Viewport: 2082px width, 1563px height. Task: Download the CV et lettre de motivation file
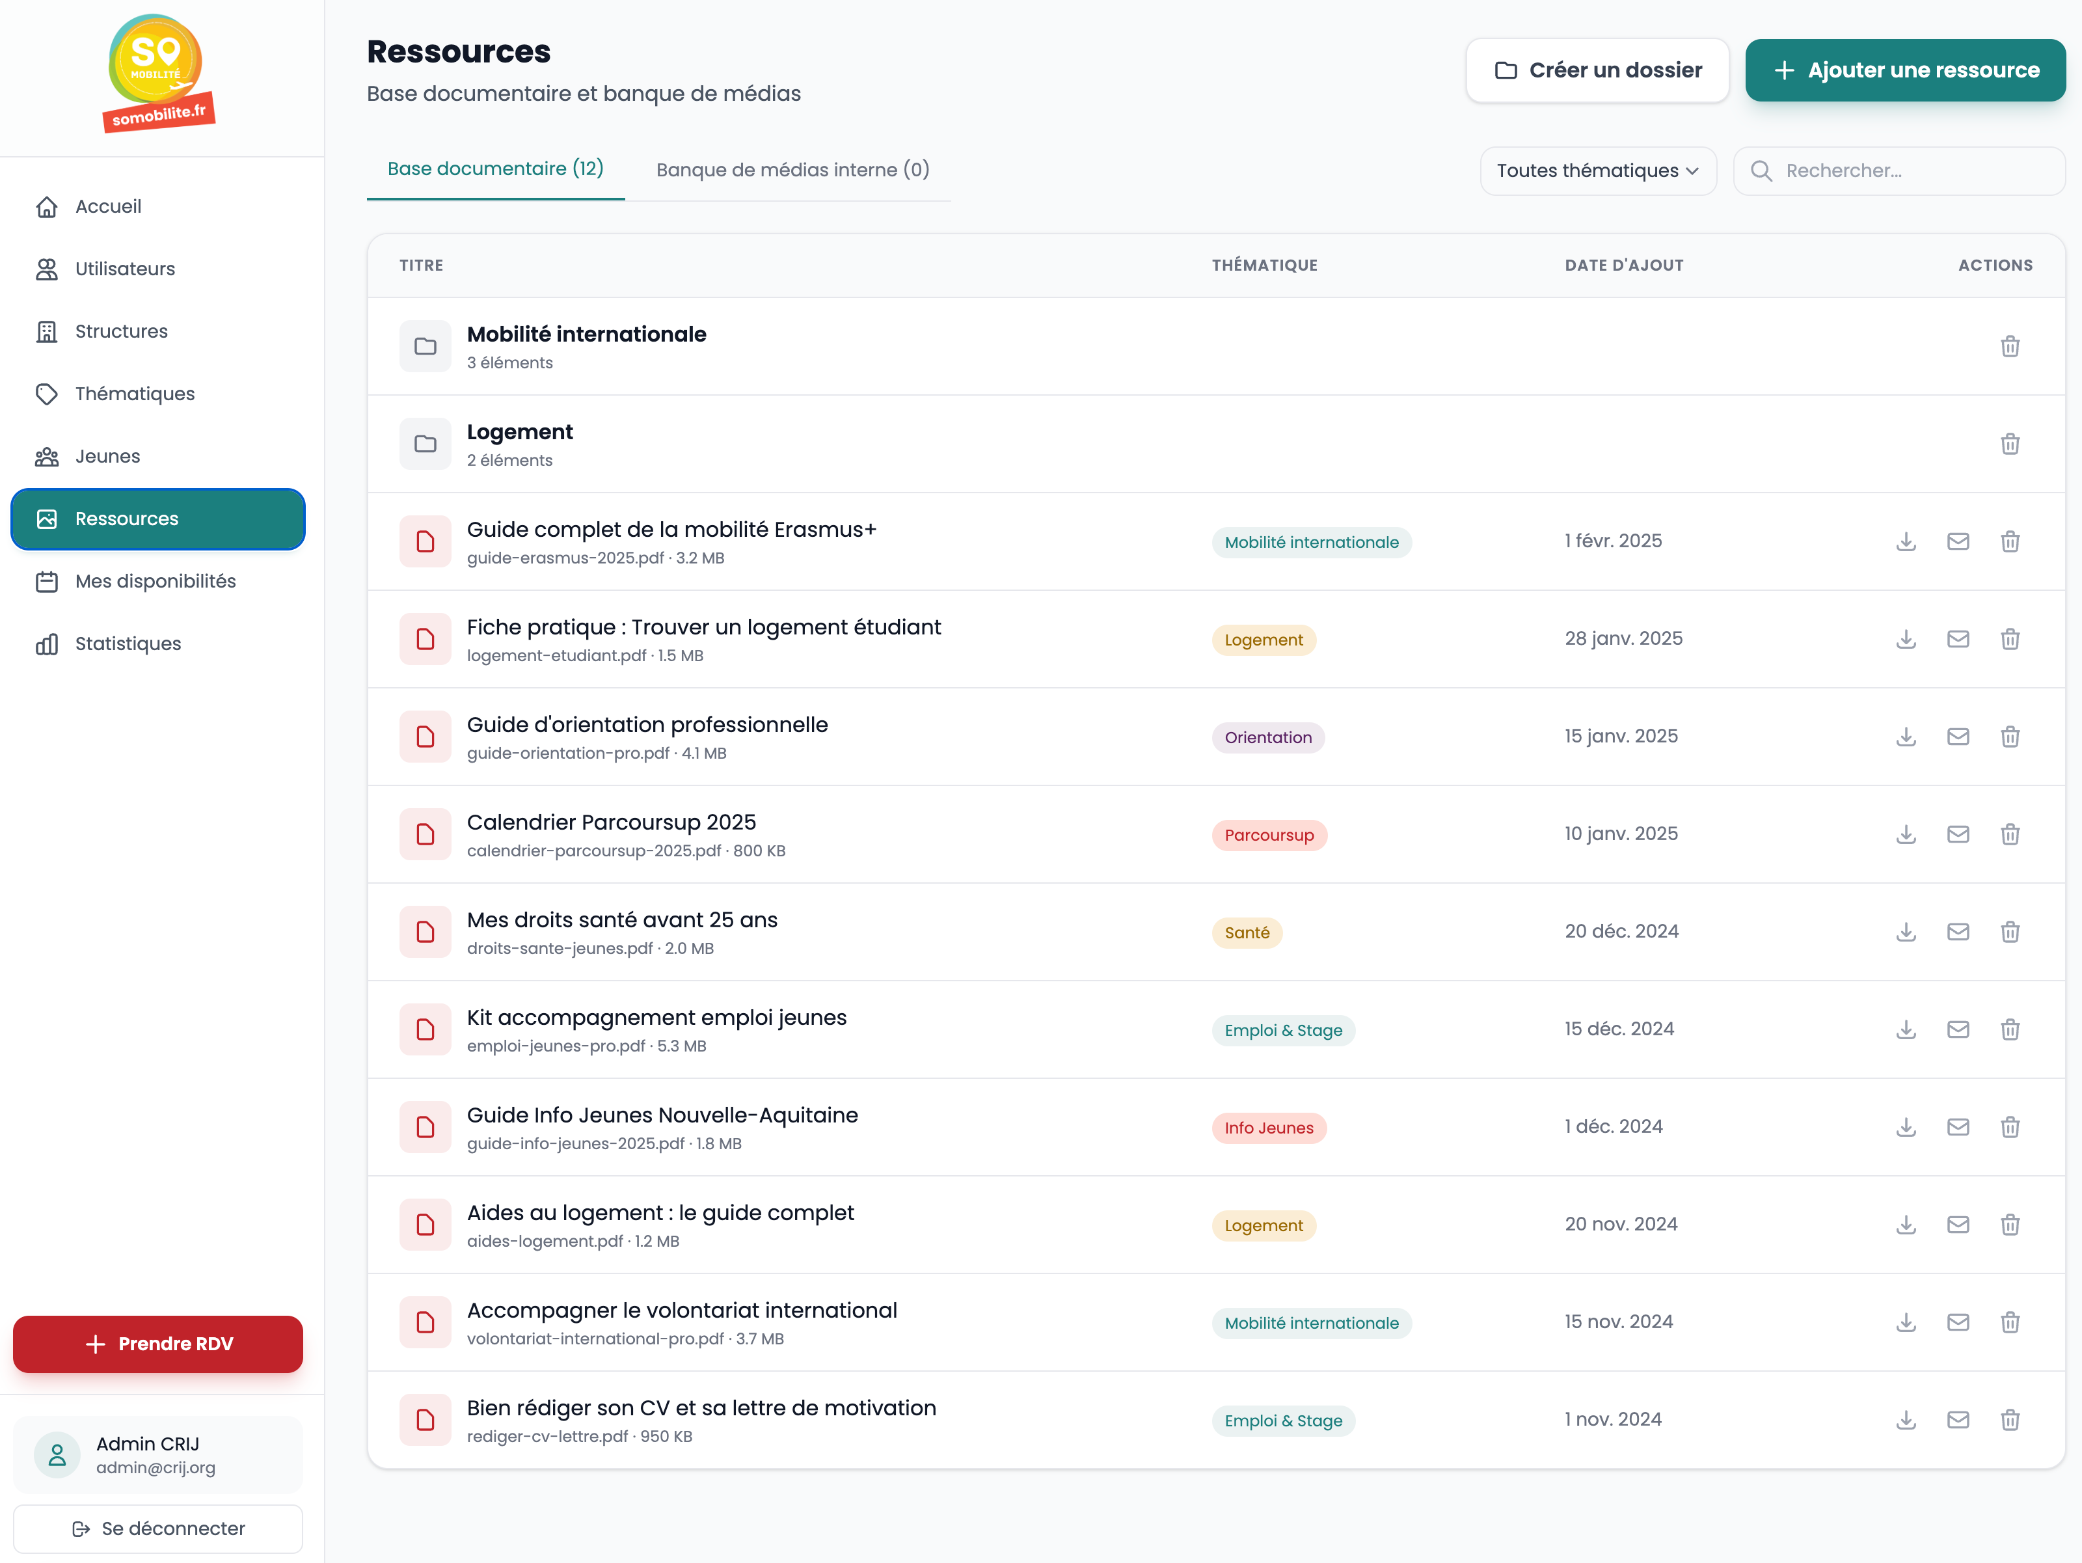(1906, 1420)
